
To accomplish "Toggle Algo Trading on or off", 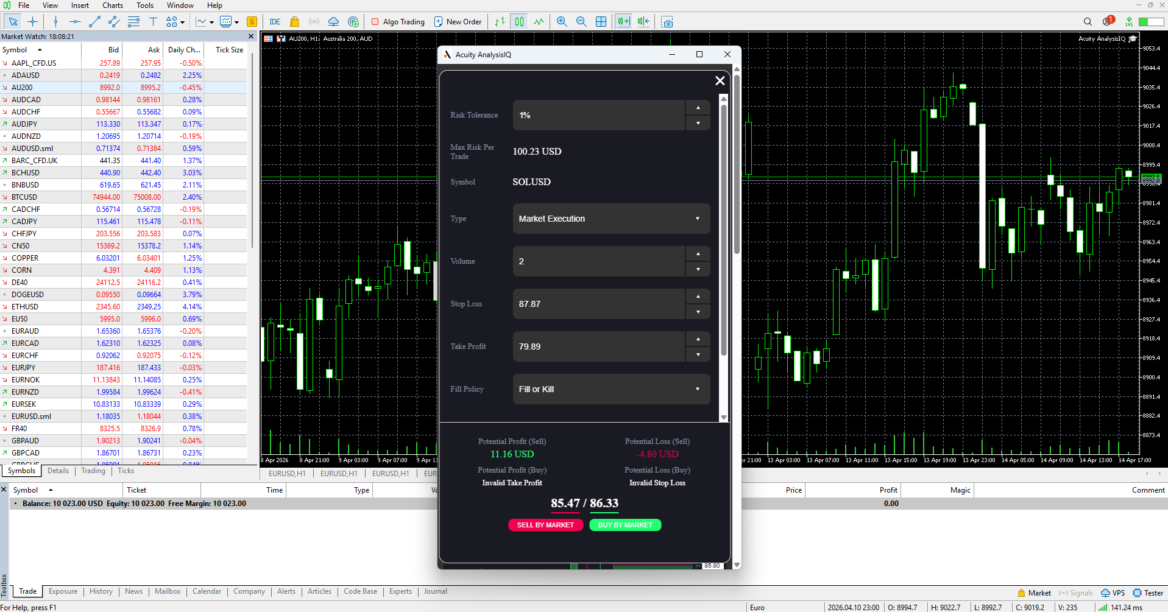I will tap(398, 22).
